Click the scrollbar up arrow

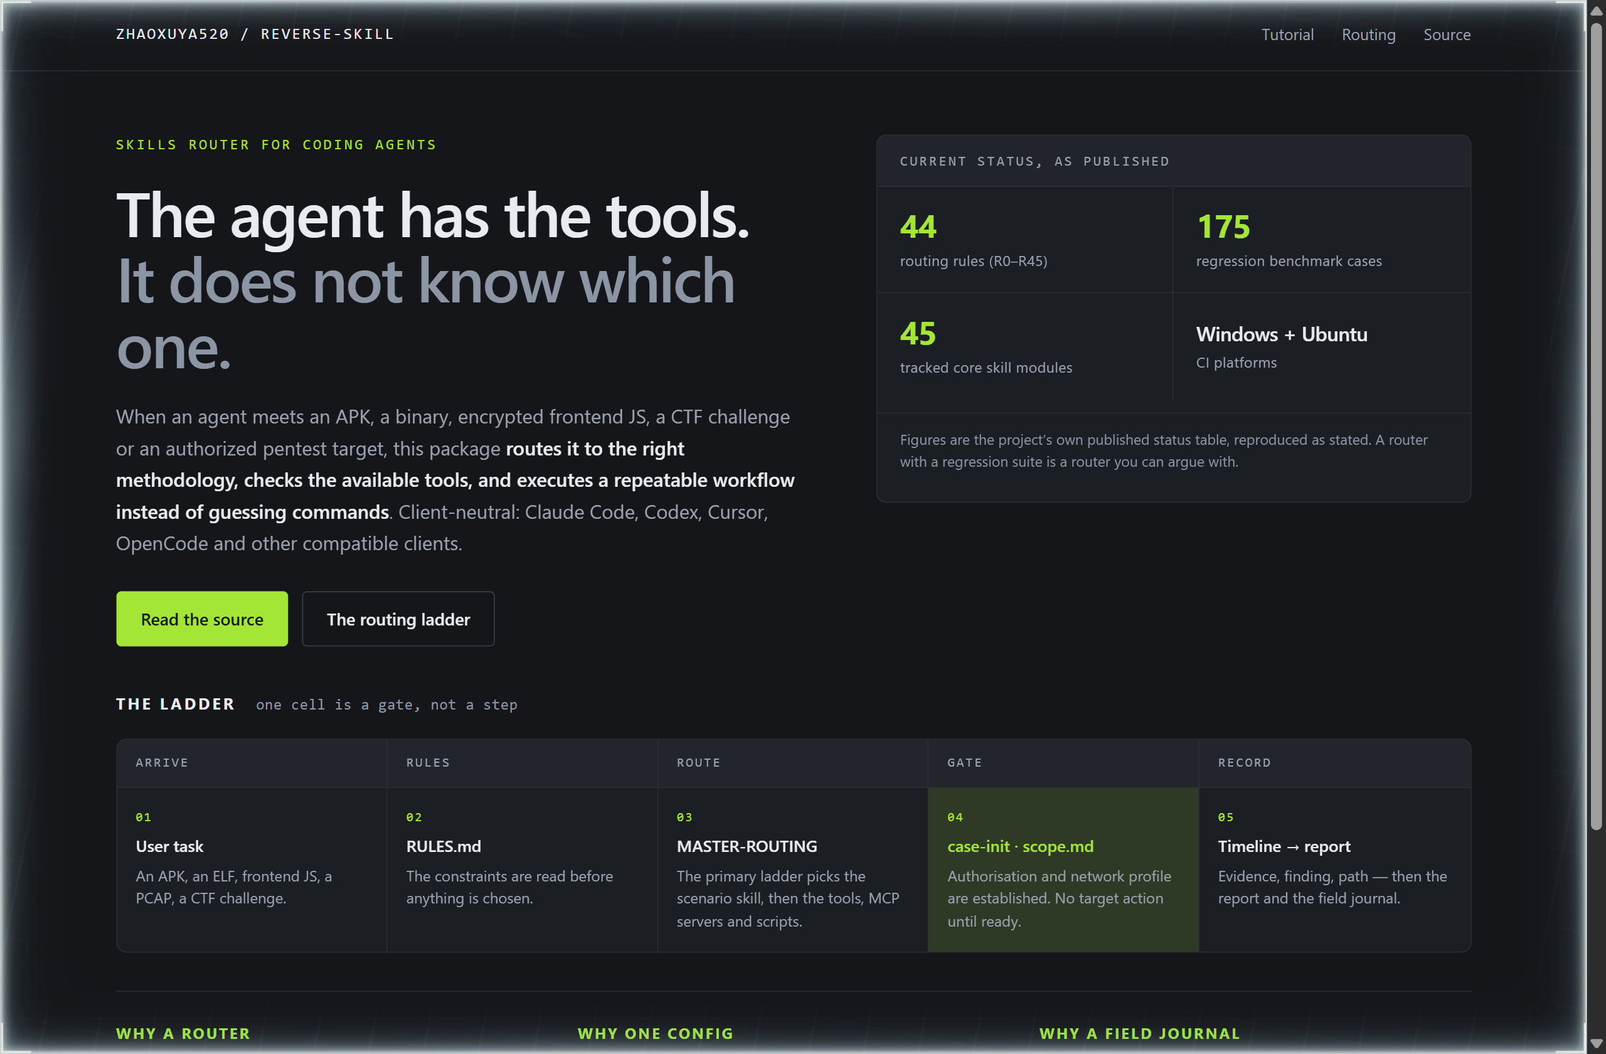tap(1595, 11)
